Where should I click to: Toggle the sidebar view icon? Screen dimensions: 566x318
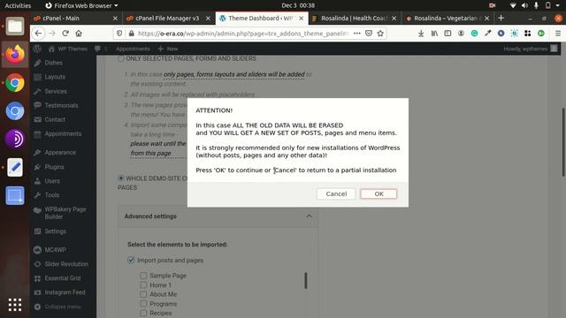[447, 34]
